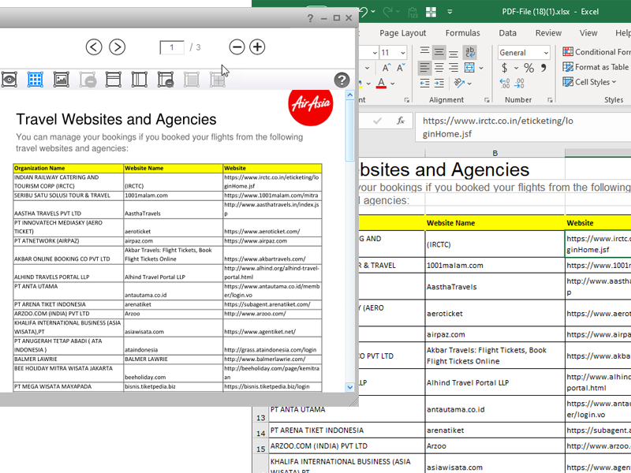Toggle Middle Align
Viewport: 631px width, 473px height.
pos(439,51)
